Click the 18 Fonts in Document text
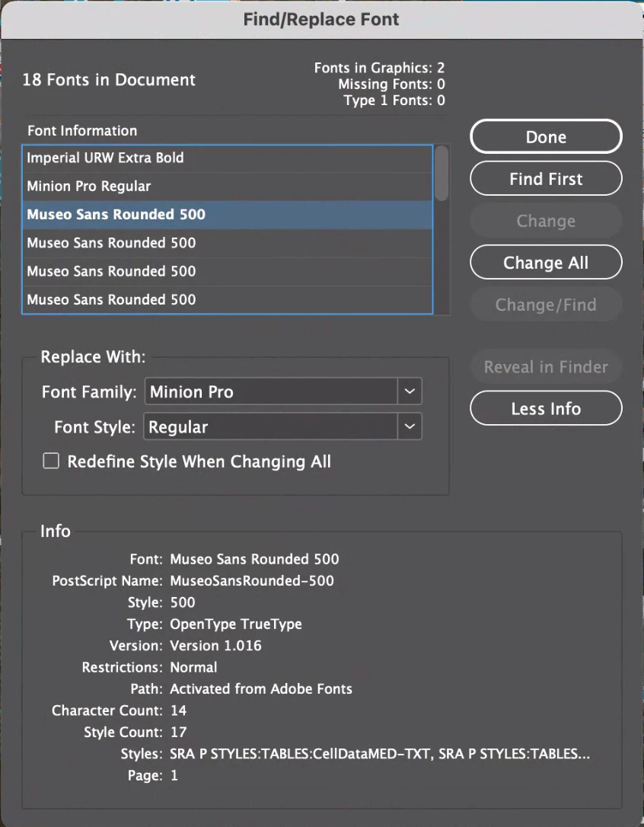This screenshot has height=827, width=644. coord(109,80)
